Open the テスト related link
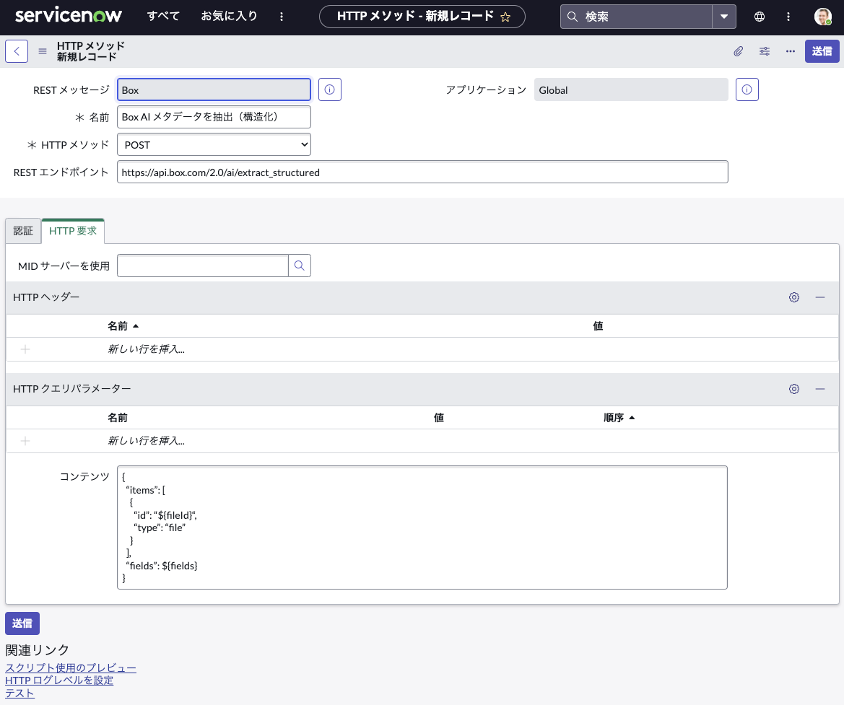Screen dimensions: 844x705 click(x=19, y=693)
